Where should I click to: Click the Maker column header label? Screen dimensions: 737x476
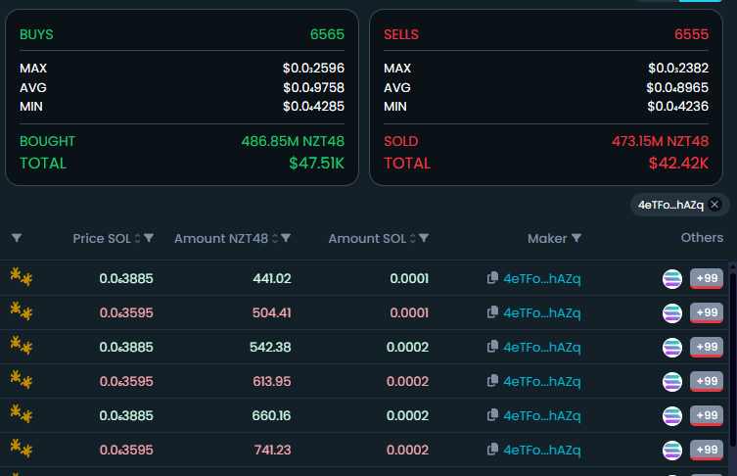click(x=547, y=238)
